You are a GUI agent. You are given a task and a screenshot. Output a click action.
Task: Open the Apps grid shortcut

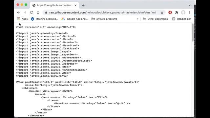[x=22, y=19]
